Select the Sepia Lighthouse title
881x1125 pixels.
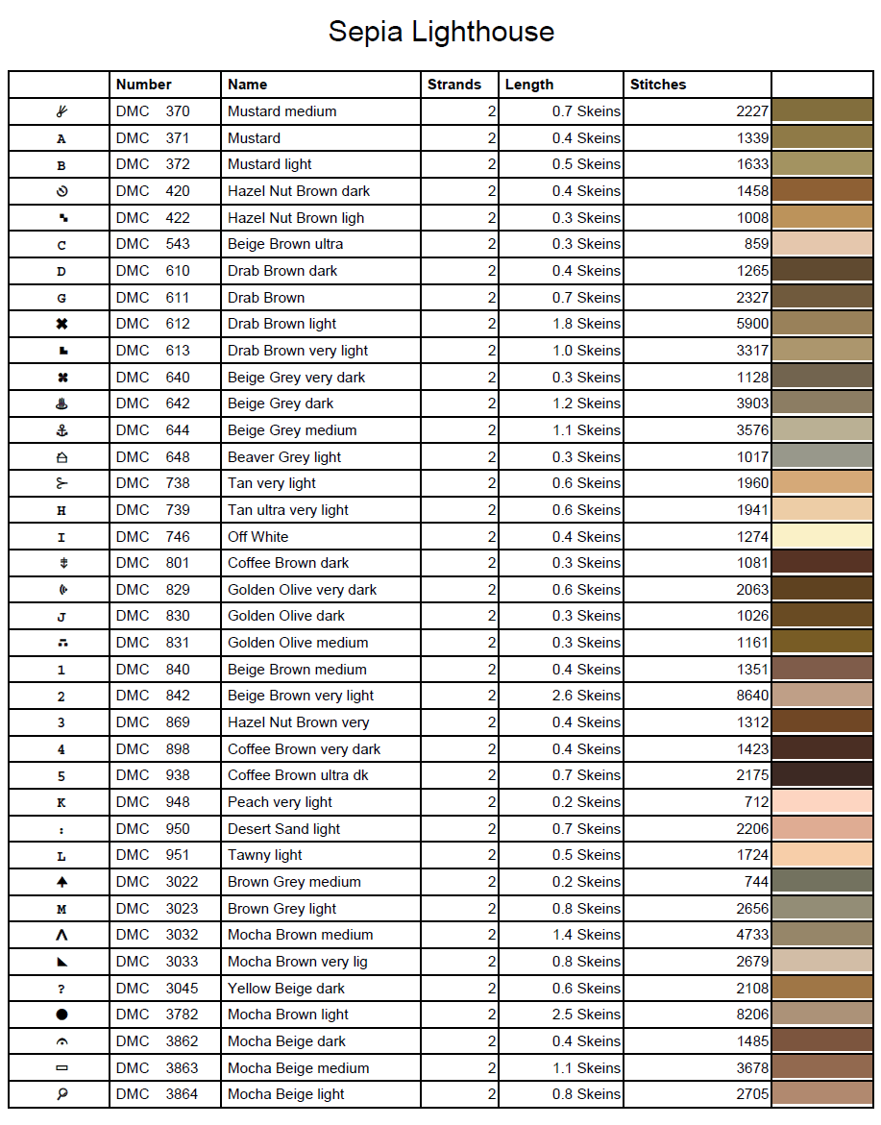[x=441, y=32]
